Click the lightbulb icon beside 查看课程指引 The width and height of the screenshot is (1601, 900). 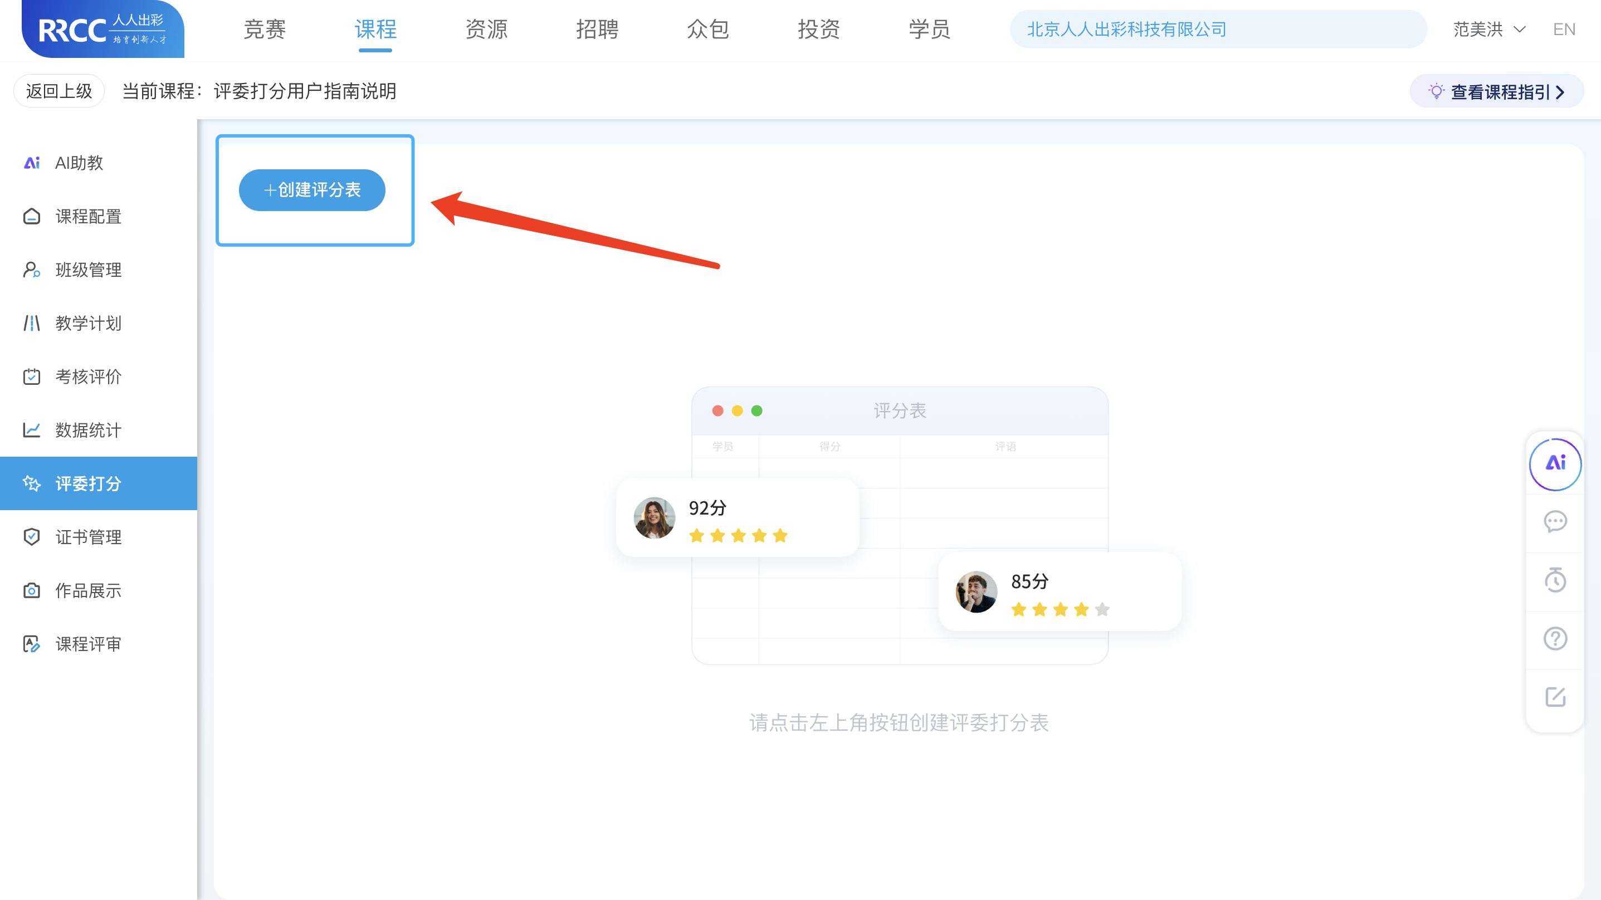pos(1436,91)
